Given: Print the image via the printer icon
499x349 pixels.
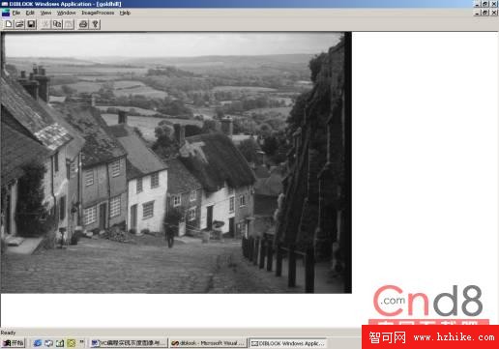Looking at the screenshot, I should (83, 24).
